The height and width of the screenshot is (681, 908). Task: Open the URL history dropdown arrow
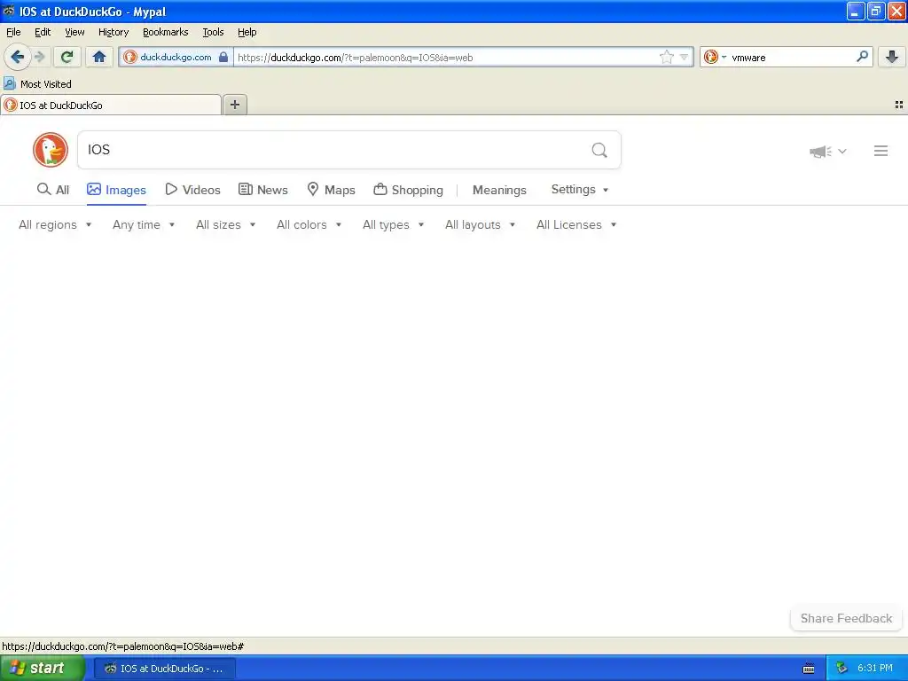point(684,57)
